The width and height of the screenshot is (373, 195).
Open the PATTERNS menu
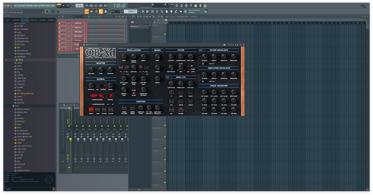tap(29, 5)
